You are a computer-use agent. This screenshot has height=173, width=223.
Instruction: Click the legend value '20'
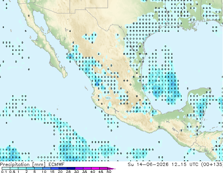[60, 172]
